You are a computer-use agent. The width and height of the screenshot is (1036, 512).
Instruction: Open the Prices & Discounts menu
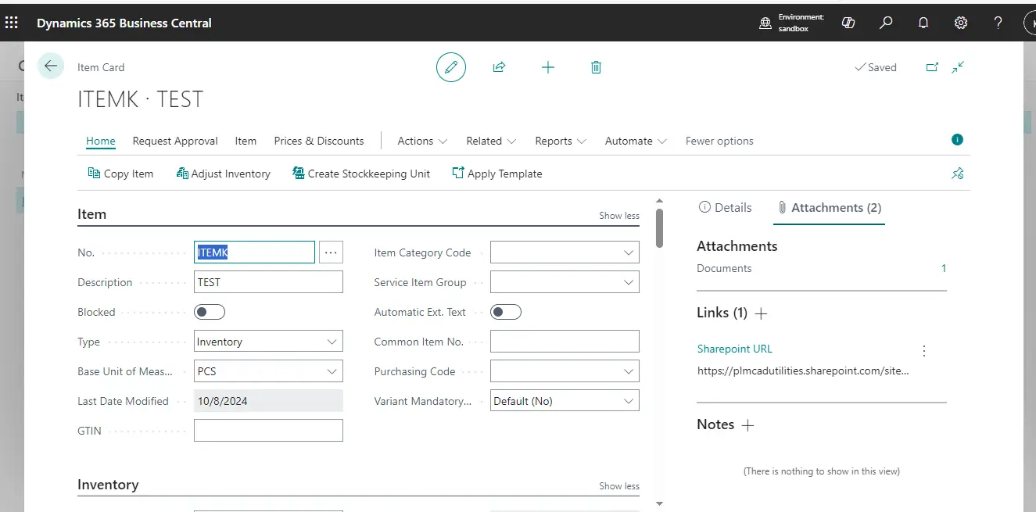click(318, 141)
